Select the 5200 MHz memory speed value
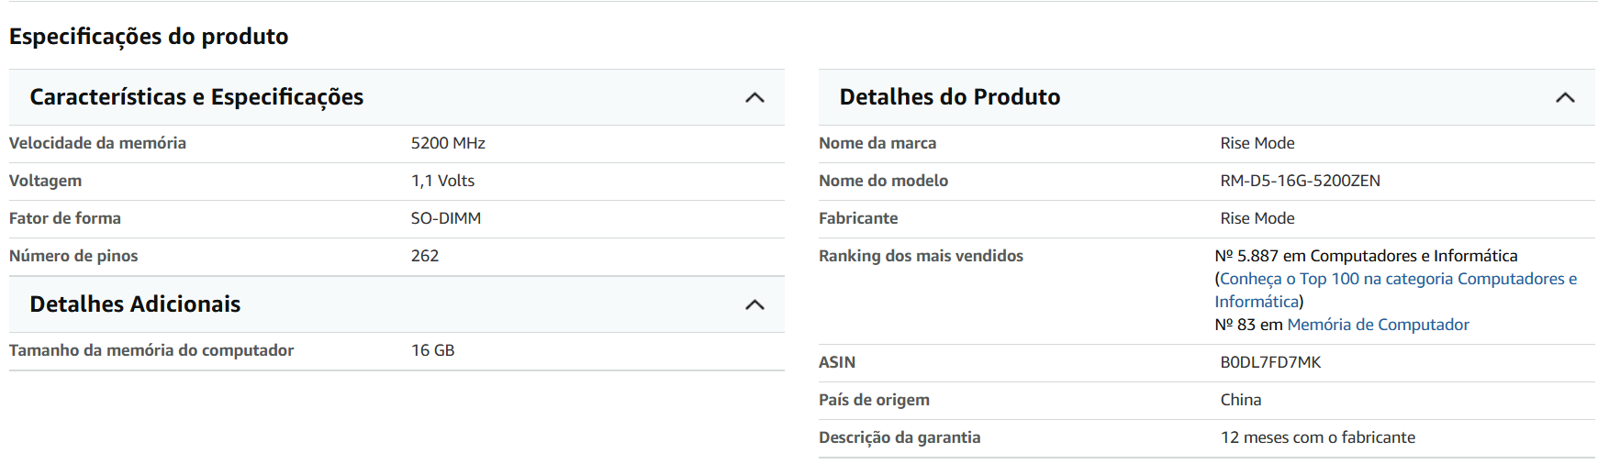 (x=448, y=143)
